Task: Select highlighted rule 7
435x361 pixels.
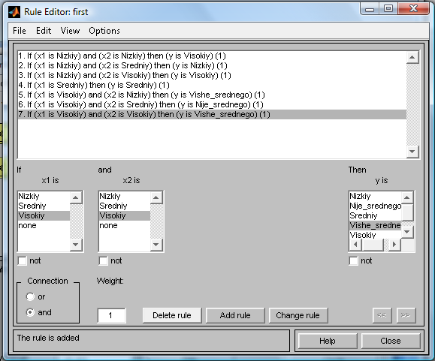Action: click(212, 114)
